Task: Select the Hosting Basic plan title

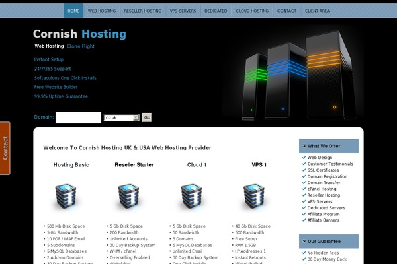Action: click(x=71, y=165)
